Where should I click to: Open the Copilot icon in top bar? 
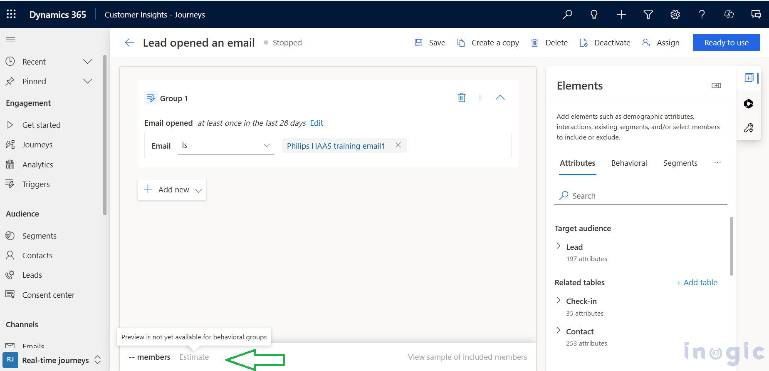click(x=729, y=15)
